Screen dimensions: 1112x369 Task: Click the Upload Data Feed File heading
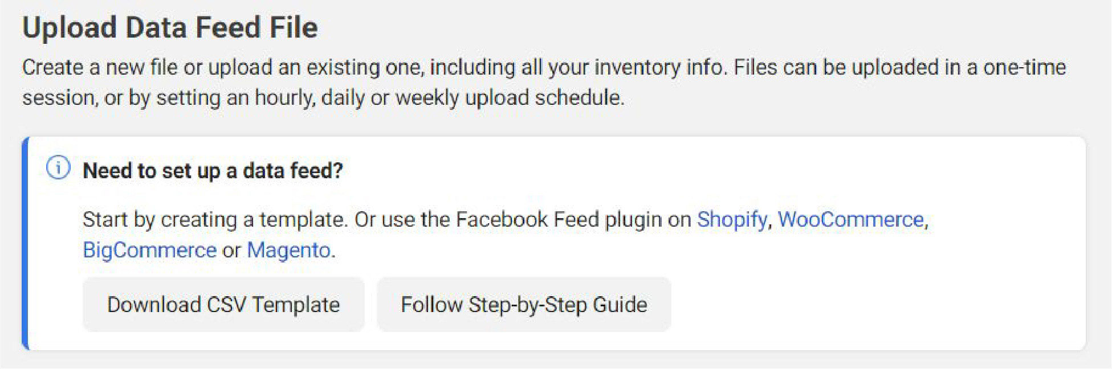tap(170, 26)
